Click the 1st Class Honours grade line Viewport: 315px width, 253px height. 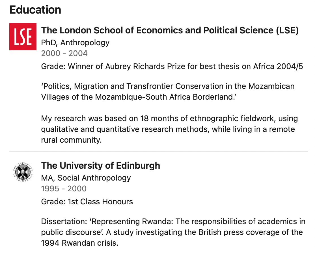(87, 202)
